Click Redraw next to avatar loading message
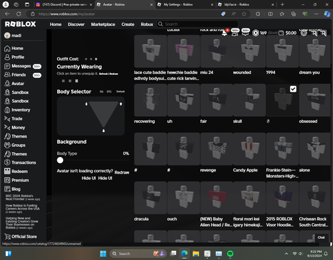Screen dimensions: 333x260 (x=122, y=172)
